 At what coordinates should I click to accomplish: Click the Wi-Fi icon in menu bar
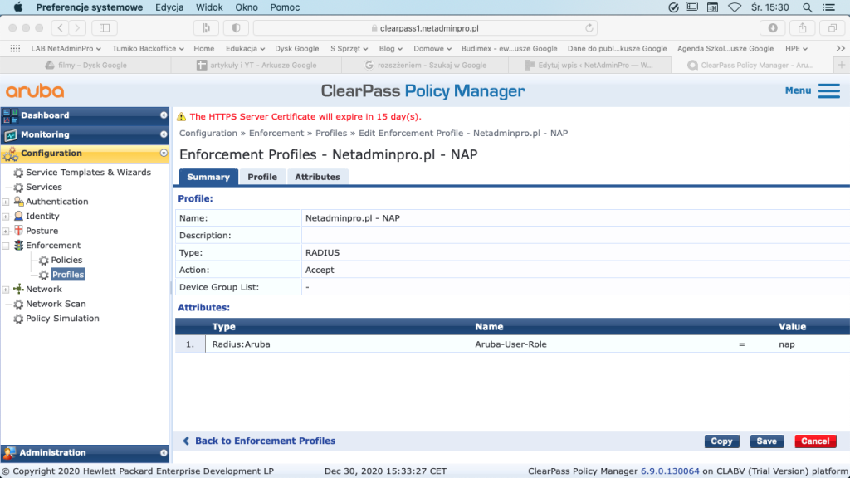(735, 7)
